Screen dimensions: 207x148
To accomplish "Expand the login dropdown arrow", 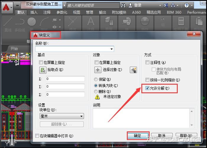I will pyautogui.click(x=160, y=6).
